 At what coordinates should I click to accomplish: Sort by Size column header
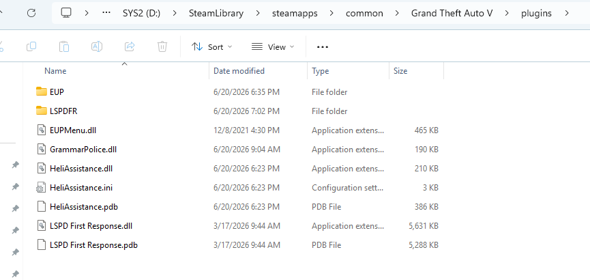(x=400, y=71)
